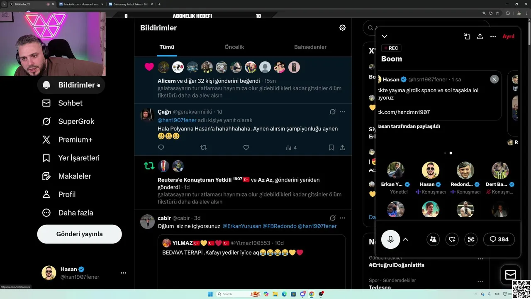This screenshot has width=531, height=299.
Task: Open the #ErtuğrulDoğanİstifa trend
Action: pyautogui.click(x=397, y=265)
